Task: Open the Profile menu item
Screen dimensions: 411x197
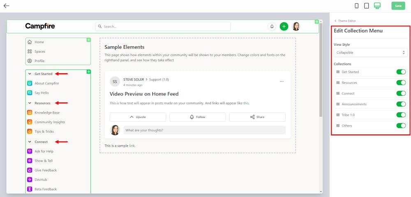Action: pyautogui.click(x=39, y=61)
